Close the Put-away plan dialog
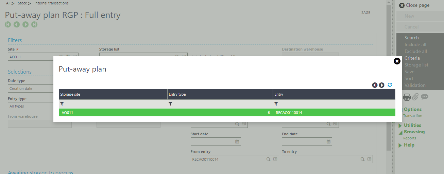The image size is (444, 174). (397, 61)
